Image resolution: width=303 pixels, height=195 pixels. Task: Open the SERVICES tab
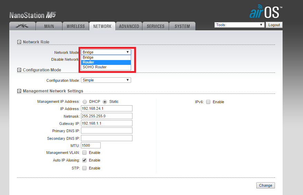click(x=156, y=26)
